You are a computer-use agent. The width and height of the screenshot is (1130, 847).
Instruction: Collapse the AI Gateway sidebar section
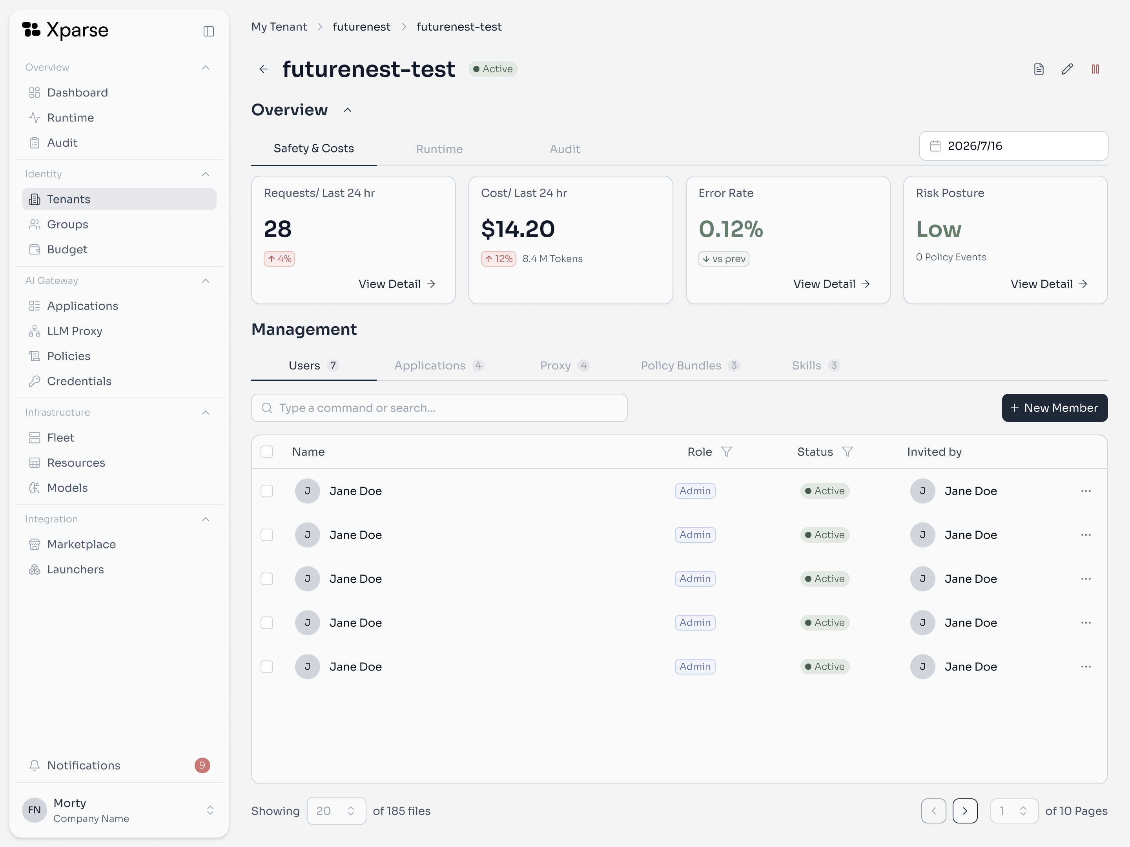coord(205,281)
